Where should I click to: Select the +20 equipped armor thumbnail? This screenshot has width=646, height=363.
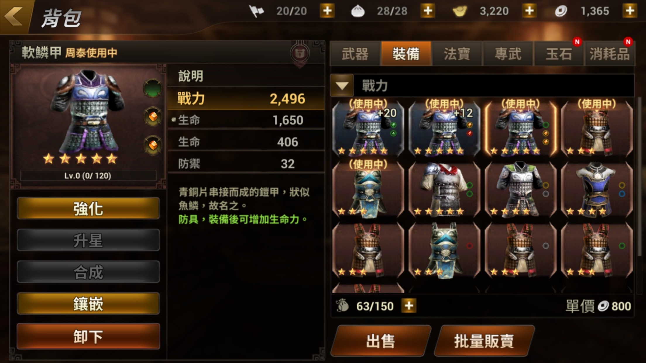(368, 128)
